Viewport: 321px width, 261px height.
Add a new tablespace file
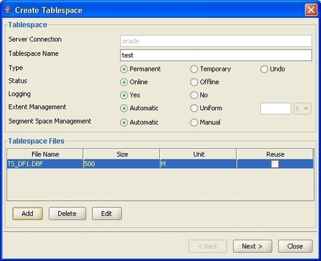(27, 214)
